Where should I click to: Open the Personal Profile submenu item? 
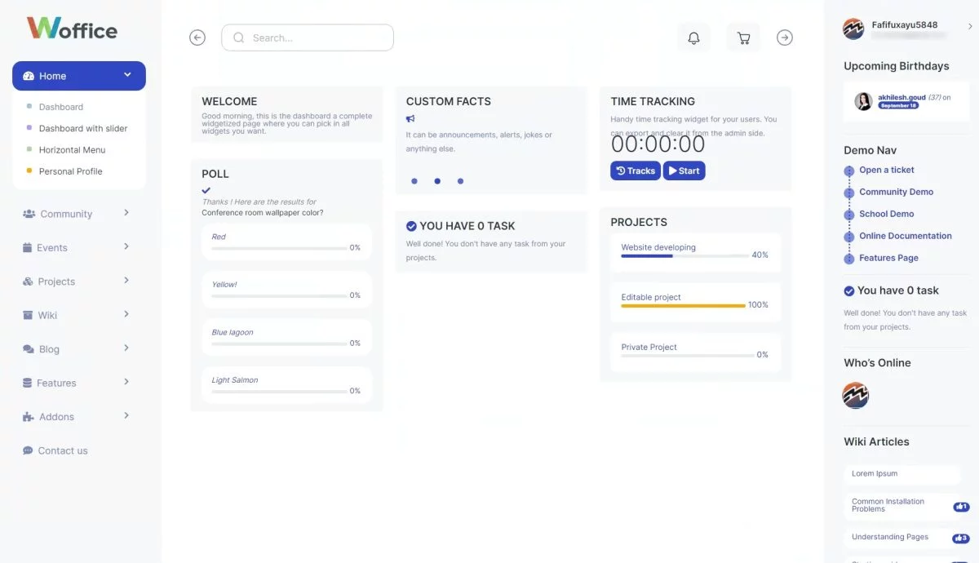click(x=70, y=171)
